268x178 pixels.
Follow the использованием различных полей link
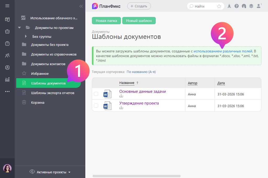tap(223, 51)
